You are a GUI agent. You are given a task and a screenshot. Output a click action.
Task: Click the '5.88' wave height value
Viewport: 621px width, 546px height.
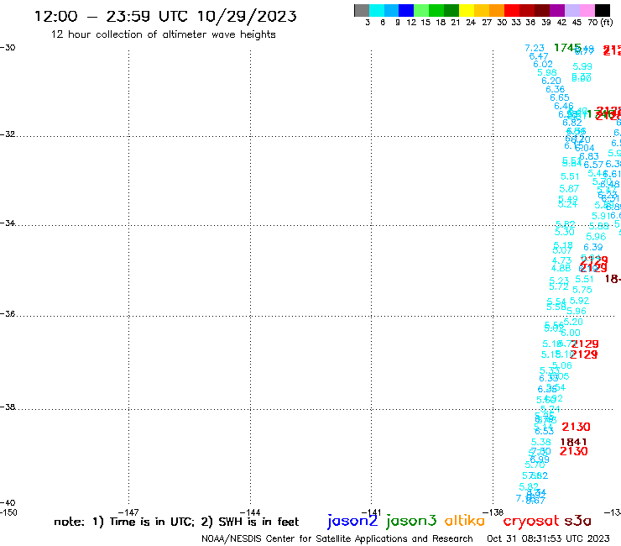599,227
